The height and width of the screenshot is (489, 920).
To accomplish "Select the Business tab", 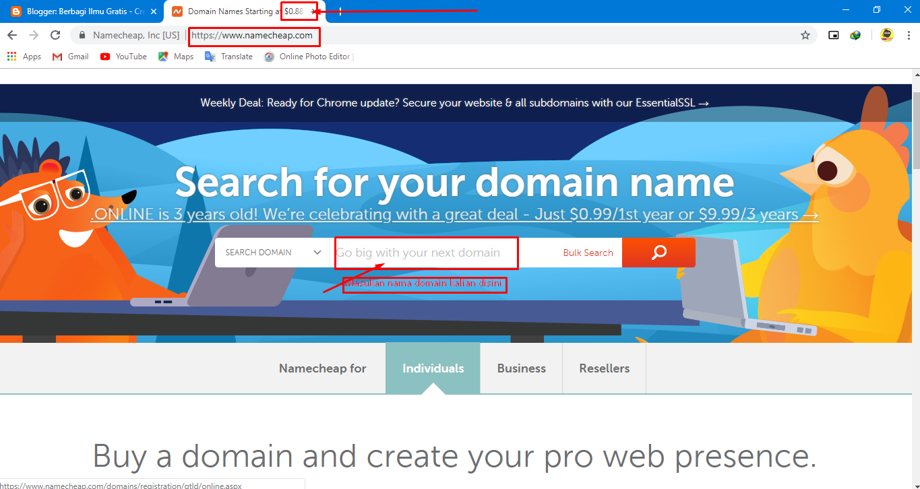I will [x=522, y=368].
